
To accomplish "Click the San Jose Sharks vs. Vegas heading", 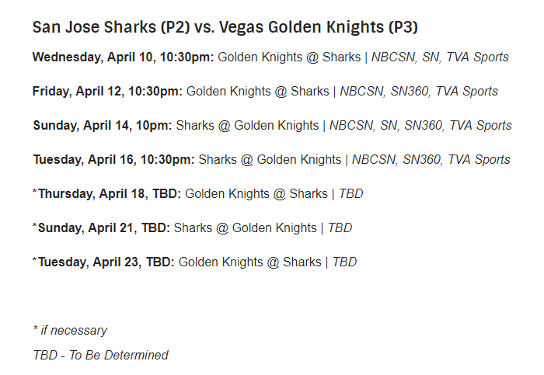I will [x=225, y=27].
